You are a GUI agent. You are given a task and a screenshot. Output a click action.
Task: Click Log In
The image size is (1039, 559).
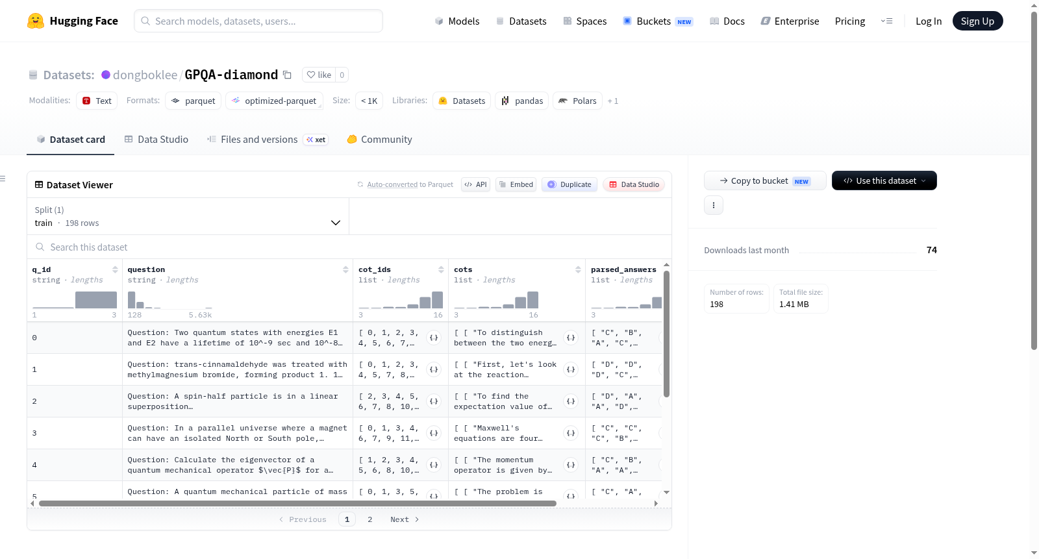(x=929, y=21)
